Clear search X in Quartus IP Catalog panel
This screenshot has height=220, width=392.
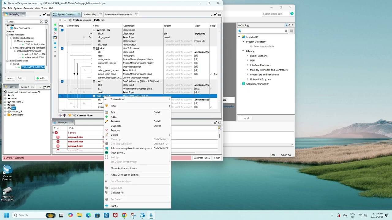pos(286,31)
